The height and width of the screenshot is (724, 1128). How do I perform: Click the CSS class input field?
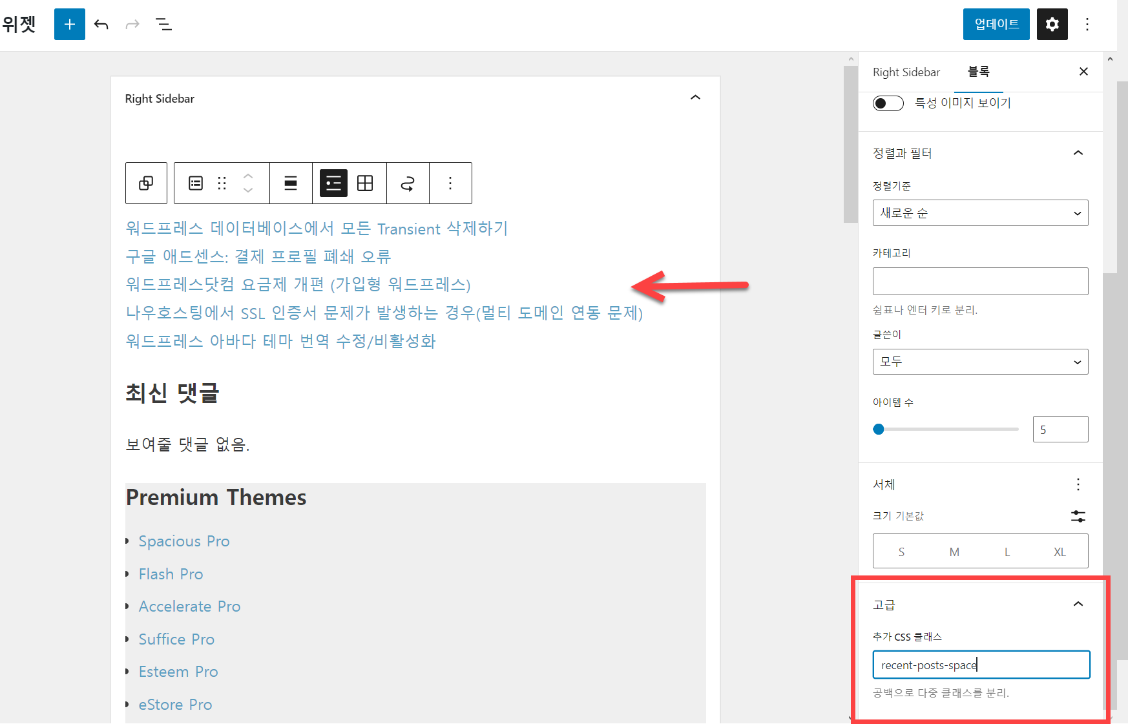[981, 665]
